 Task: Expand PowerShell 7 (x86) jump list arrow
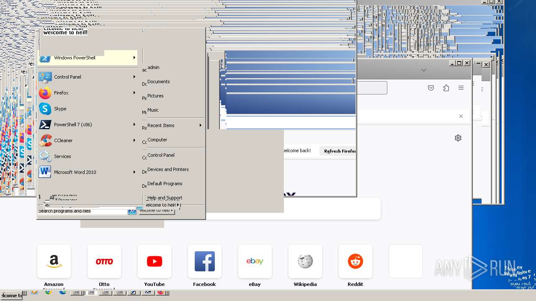[134, 125]
